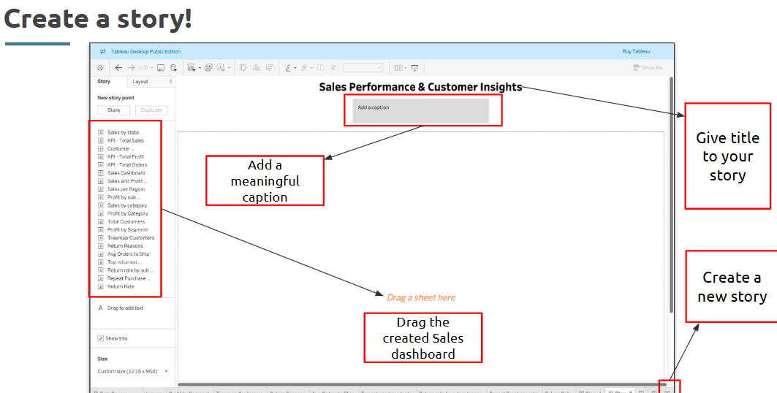The image size is (777, 393).
Task: Select the Return Rate sheet
Action: (x=121, y=286)
